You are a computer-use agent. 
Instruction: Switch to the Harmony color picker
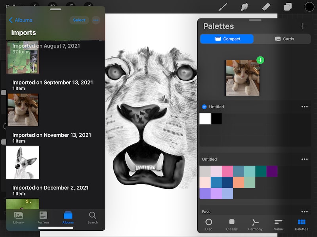pyautogui.click(x=255, y=224)
